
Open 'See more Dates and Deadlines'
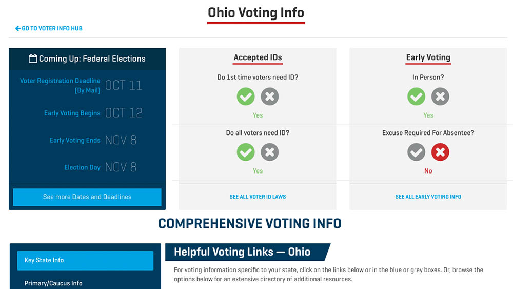[87, 197]
